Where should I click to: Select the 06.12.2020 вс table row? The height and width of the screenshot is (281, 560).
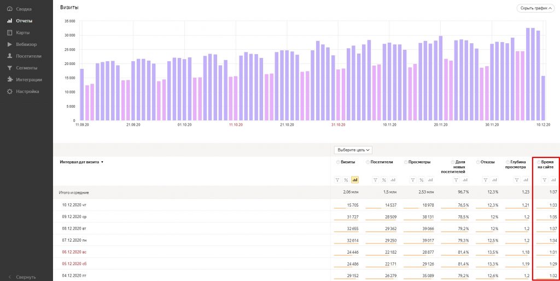(x=73, y=251)
